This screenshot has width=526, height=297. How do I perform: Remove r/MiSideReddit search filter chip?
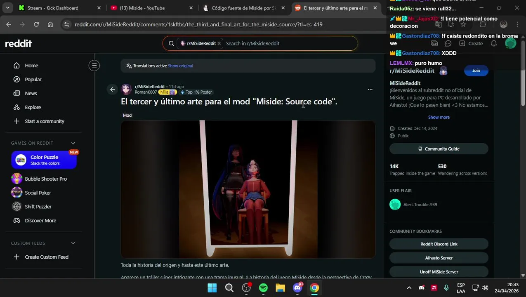[x=219, y=43]
